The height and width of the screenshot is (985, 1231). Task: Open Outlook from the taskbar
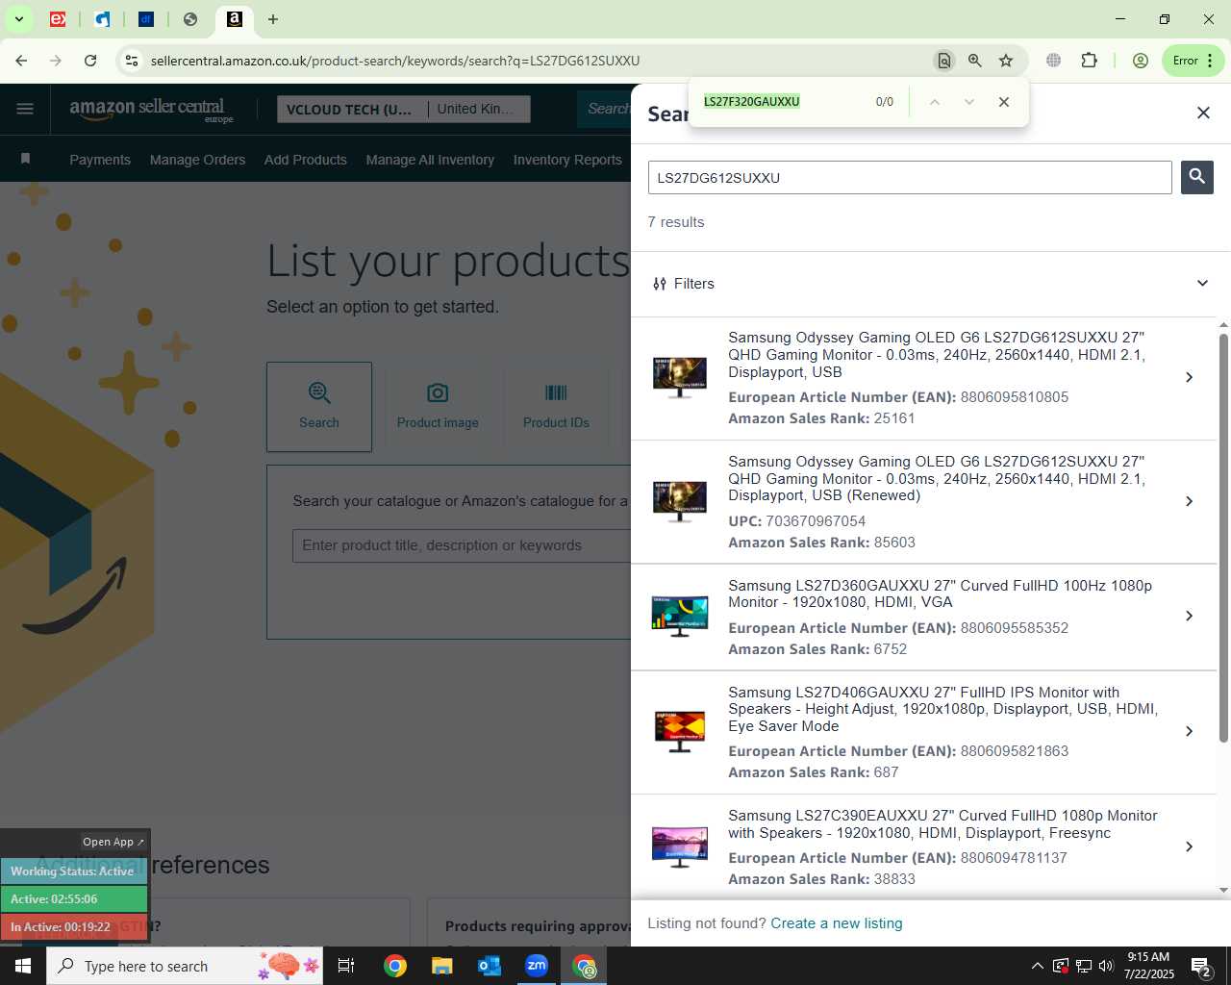(x=490, y=966)
